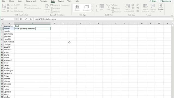174x98 pixels.
Task: Convert to Stocks data type
Action: pyautogui.click(x=77, y=8)
